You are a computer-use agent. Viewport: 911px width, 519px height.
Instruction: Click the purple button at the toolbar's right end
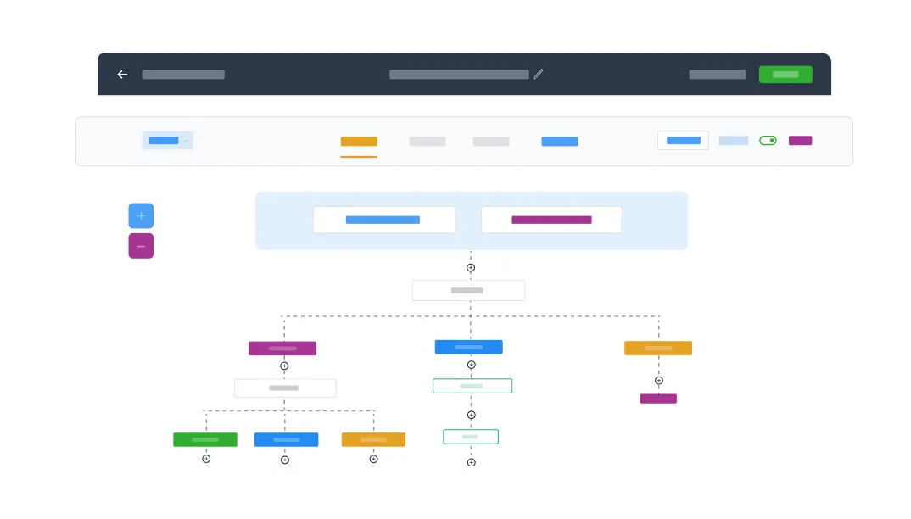click(800, 141)
